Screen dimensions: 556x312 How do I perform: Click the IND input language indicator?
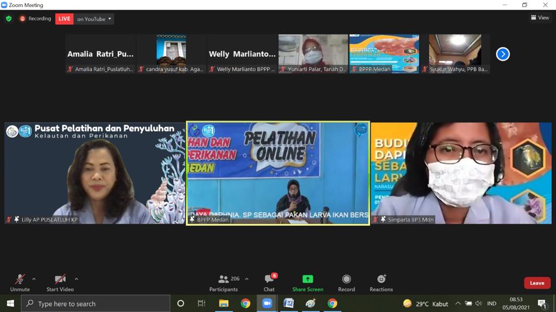[x=491, y=303]
